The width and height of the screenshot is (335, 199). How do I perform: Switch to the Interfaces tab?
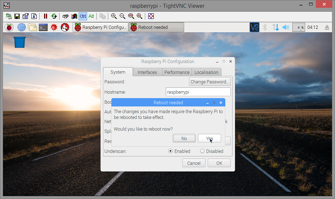point(147,73)
